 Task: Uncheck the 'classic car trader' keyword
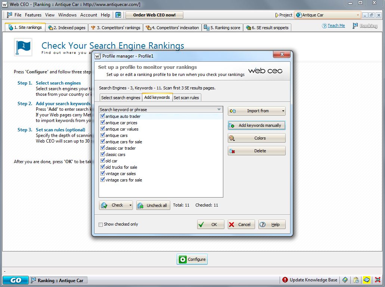coord(103,148)
